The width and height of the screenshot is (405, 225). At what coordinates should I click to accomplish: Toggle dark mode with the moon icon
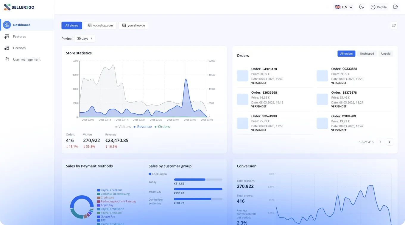click(362, 7)
